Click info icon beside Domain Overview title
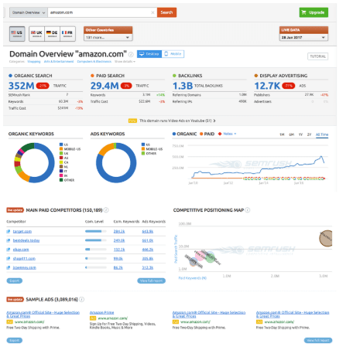 coord(131,54)
